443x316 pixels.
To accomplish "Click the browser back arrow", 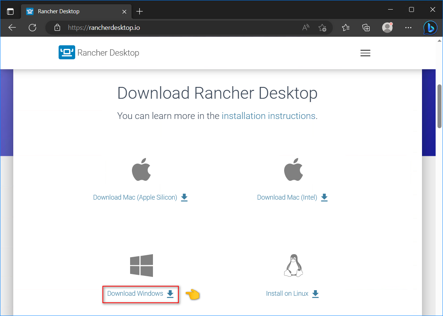I will click(x=12, y=28).
